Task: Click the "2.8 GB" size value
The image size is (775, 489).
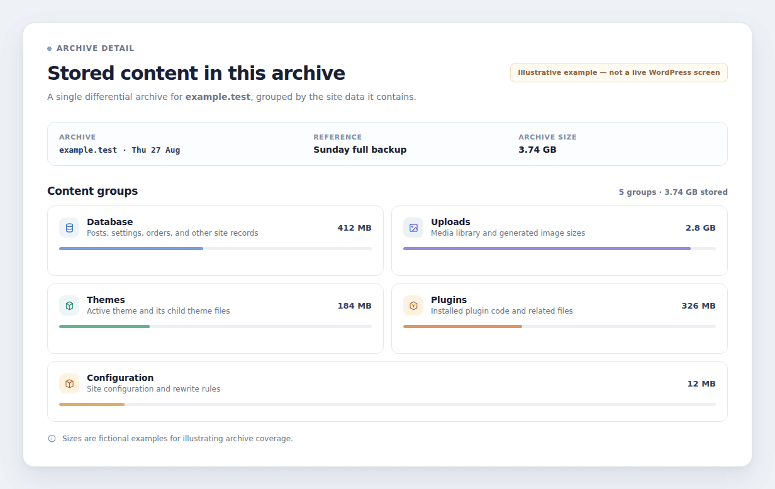Action: click(x=701, y=228)
